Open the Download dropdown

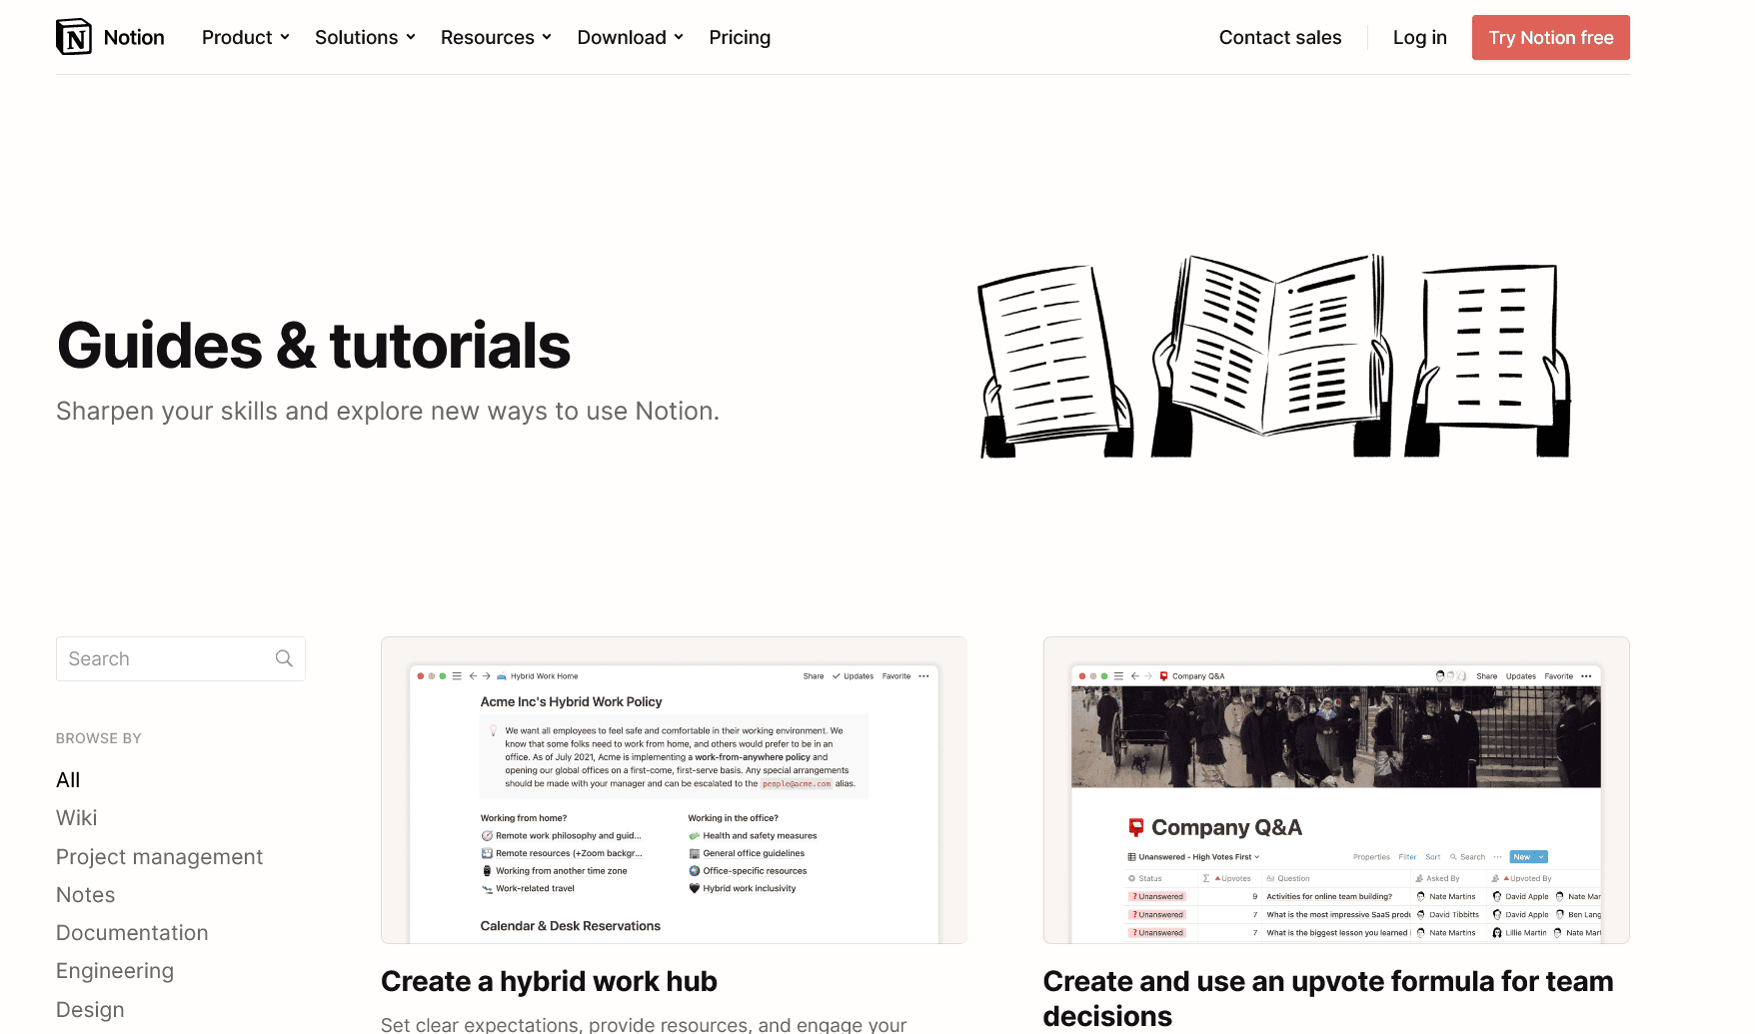point(630,37)
